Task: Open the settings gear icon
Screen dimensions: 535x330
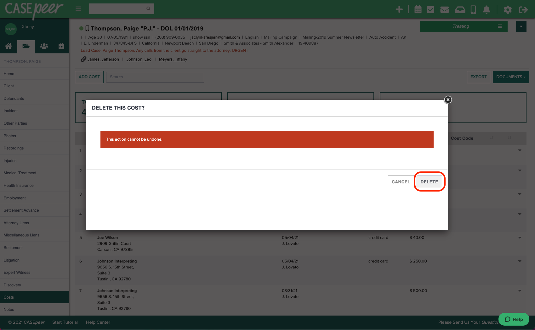Action: [x=508, y=10]
